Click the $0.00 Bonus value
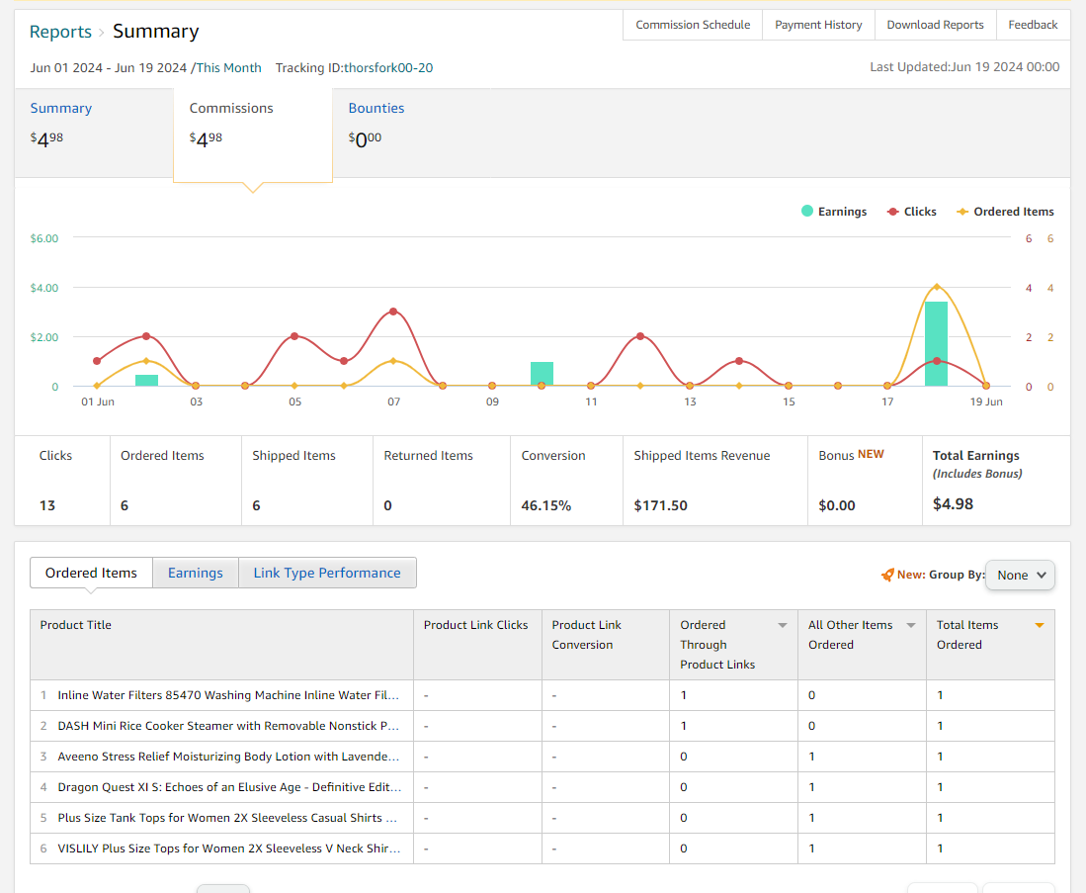This screenshot has height=893, width=1086. pos(837,506)
